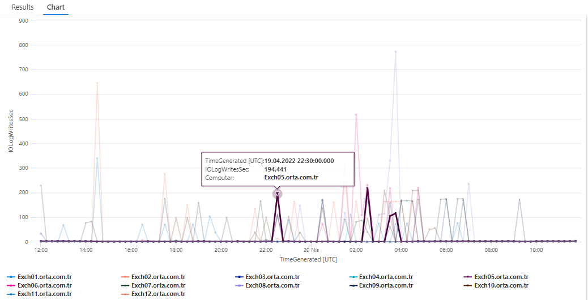Toggle Exch09.orta.com.tr series in legend
588x300 pixels.
point(381,285)
